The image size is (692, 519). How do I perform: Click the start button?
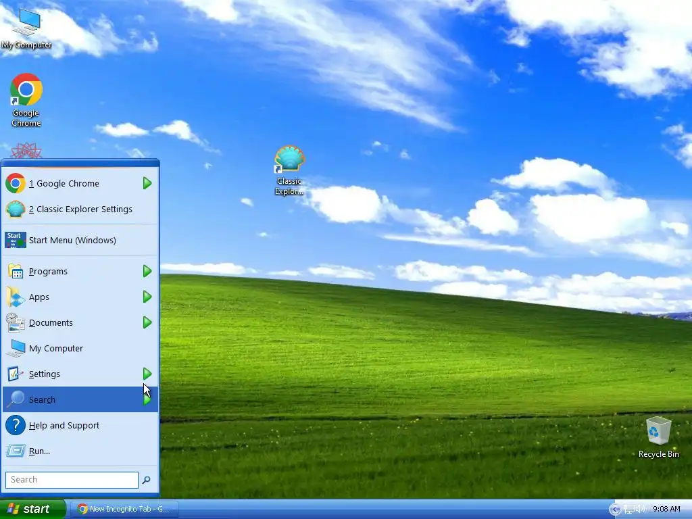32,510
